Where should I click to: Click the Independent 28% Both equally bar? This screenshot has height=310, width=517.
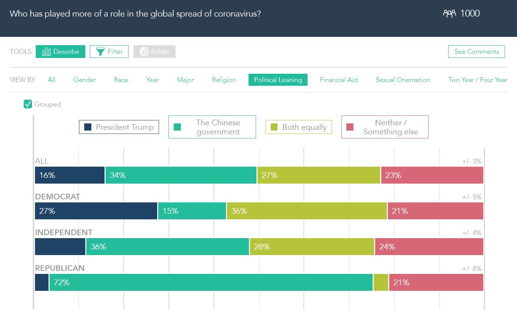click(312, 247)
